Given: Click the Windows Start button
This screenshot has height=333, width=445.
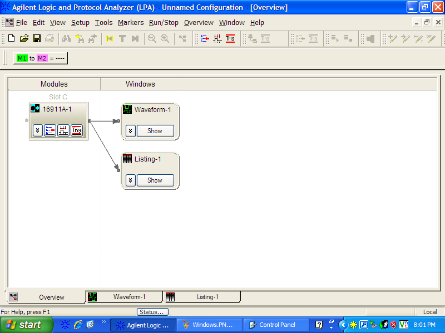Looking at the screenshot, I should click(26, 325).
